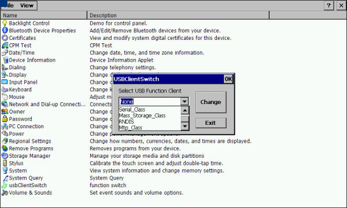347x208 pixels.
Task: Click the PC Connection icon
Action: point(5,126)
